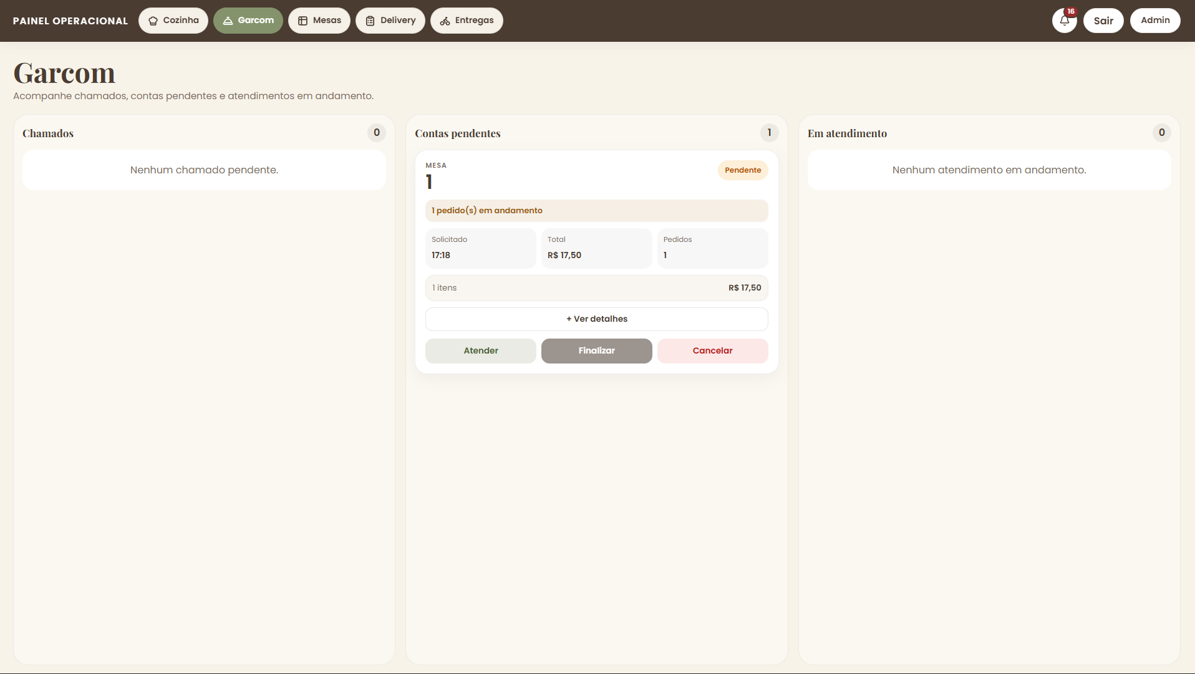
Task: Click the Sair logout button
Action: [x=1103, y=21]
